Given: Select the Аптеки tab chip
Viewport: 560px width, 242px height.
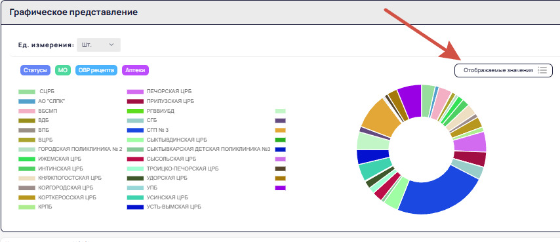Looking at the screenshot, I should 135,70.
